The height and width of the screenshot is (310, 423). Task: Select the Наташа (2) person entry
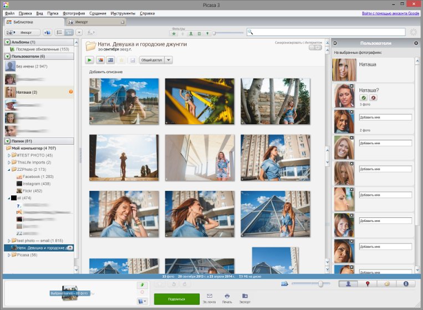point(39,92)
